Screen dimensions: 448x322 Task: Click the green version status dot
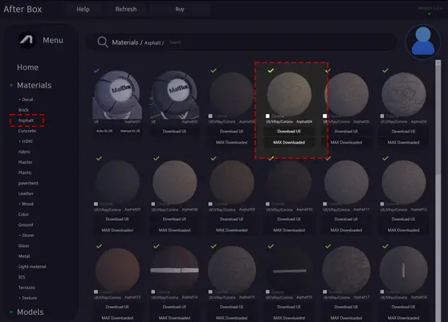pos(429,14)
